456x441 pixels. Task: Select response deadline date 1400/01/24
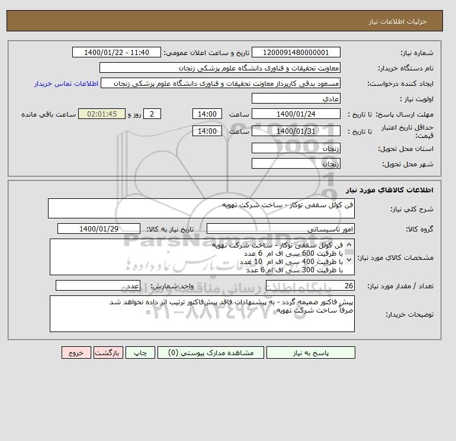click(x=296, y=114)
